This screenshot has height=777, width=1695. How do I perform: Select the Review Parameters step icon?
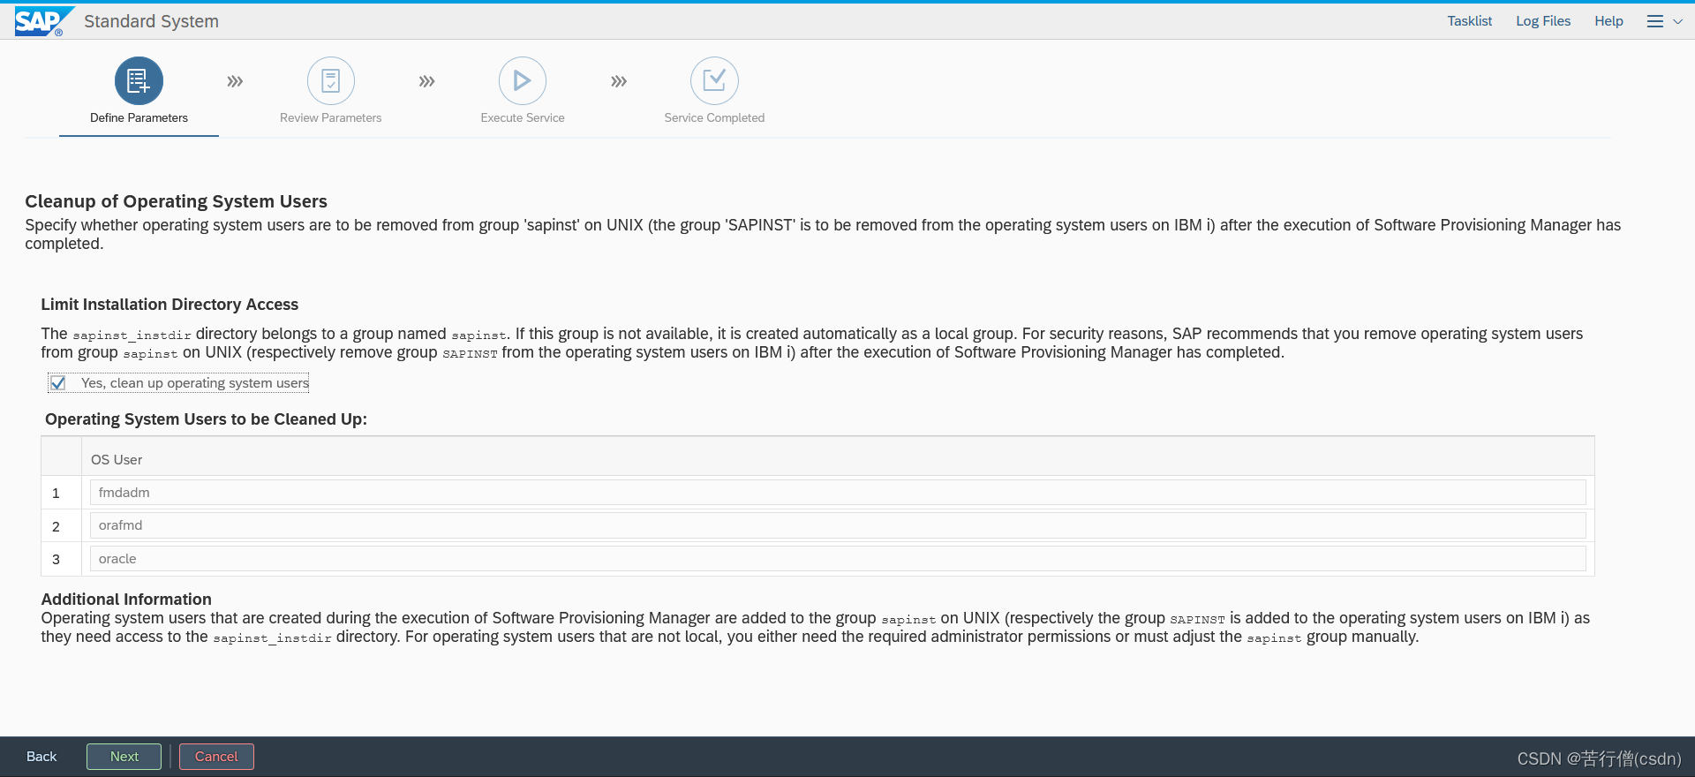[x=331, y=81]
